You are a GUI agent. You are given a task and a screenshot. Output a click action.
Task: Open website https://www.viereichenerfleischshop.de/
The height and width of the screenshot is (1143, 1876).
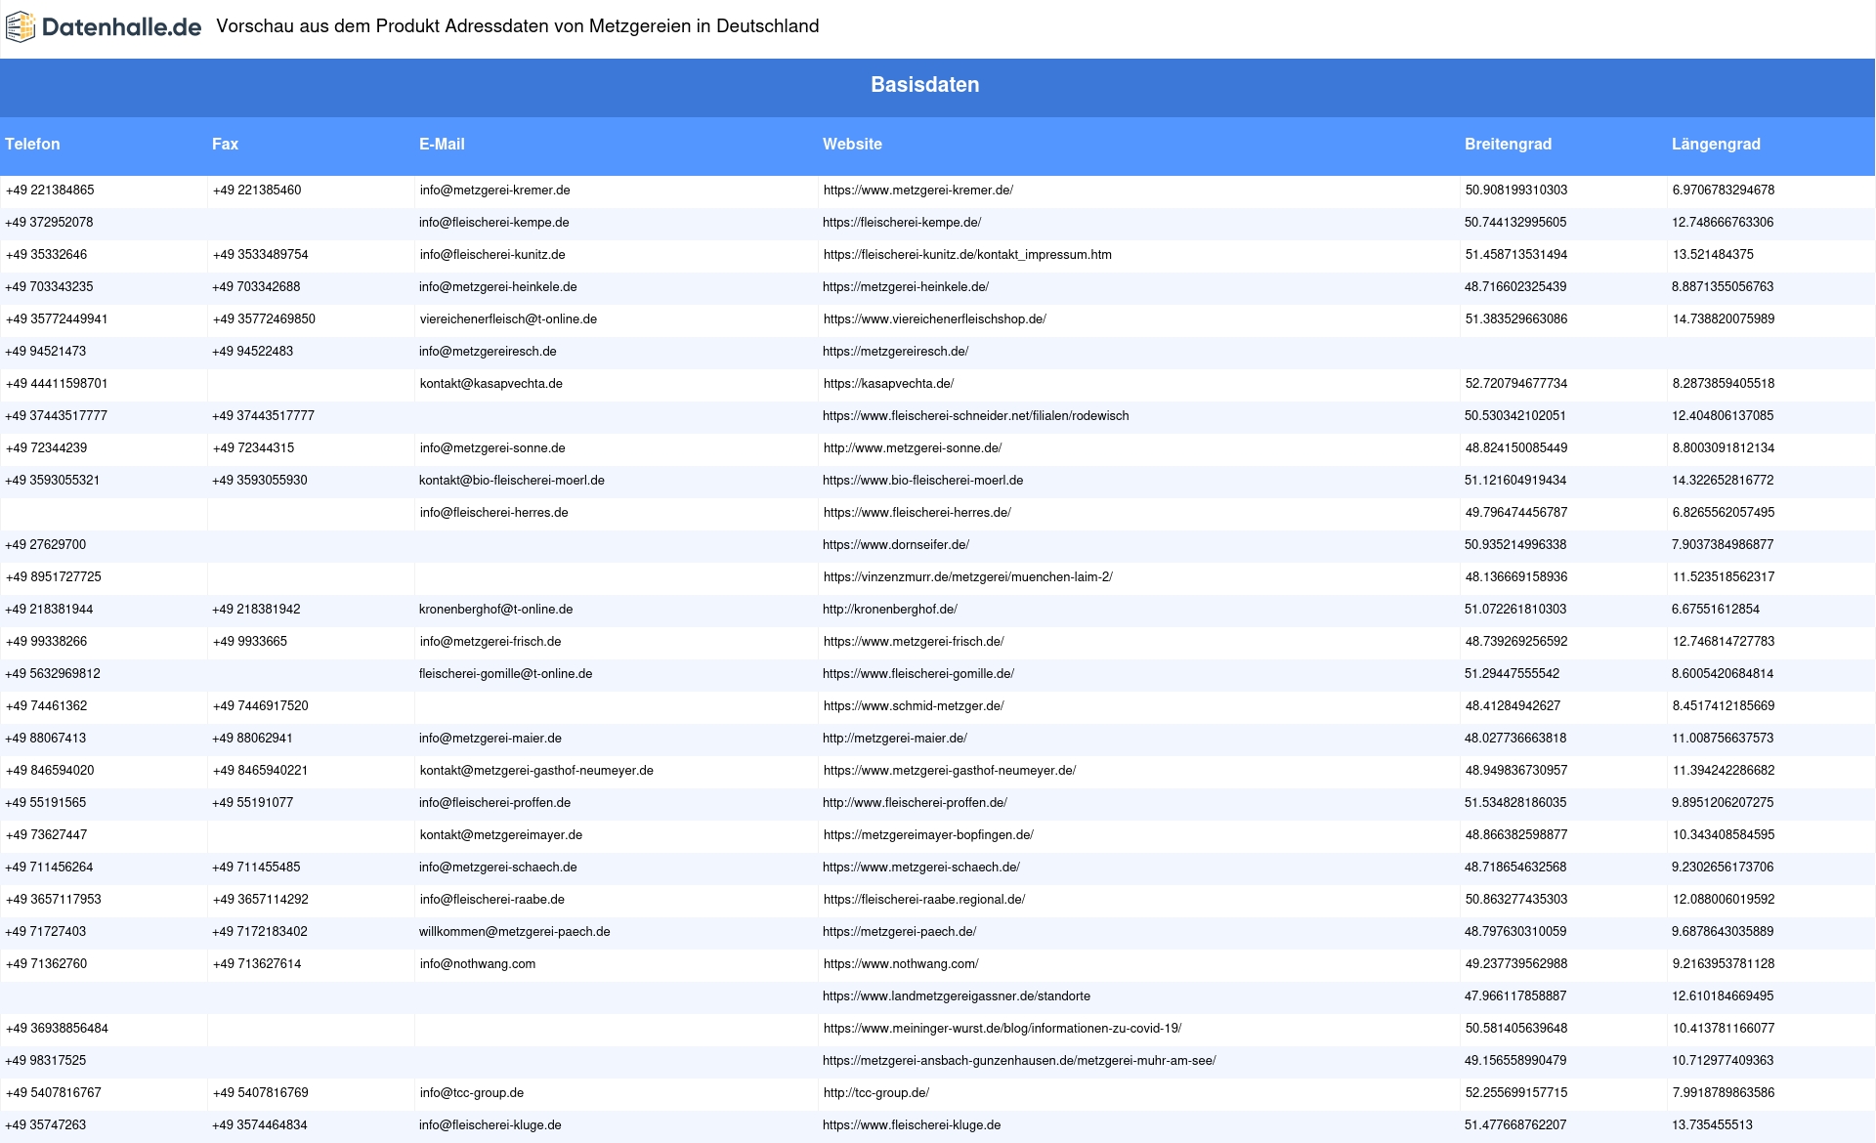934,319
